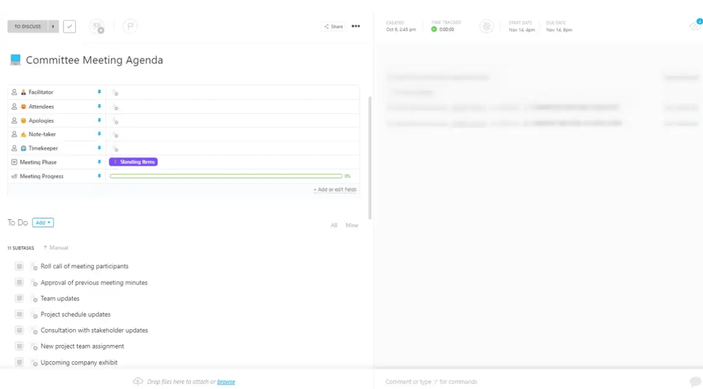703x389 pixels.
Task: Click cloud upload icon in attachment bar
Action: click(x=138, y=381)
